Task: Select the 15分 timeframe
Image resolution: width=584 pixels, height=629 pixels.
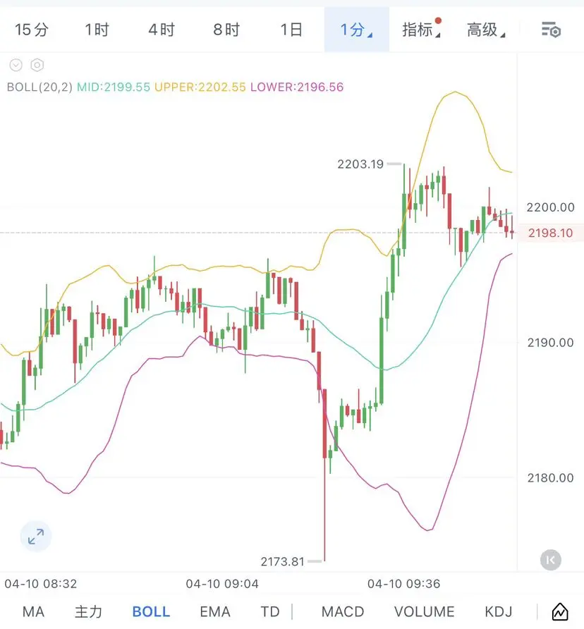Action: click(x=32, y=30)
